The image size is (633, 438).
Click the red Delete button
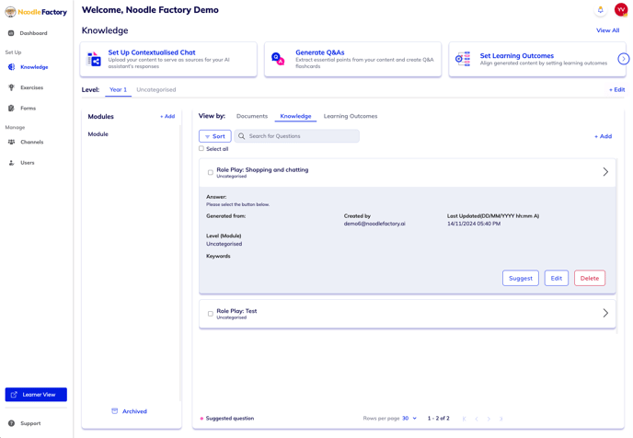pyautogui.click(x=590, y=278)
